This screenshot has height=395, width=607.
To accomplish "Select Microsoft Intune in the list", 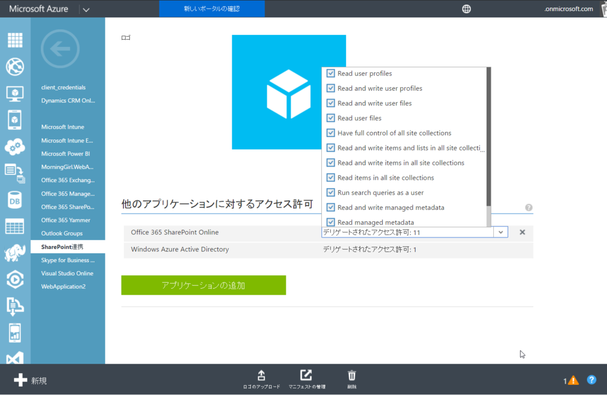I will pyautogui.click(x=63, y=127).
